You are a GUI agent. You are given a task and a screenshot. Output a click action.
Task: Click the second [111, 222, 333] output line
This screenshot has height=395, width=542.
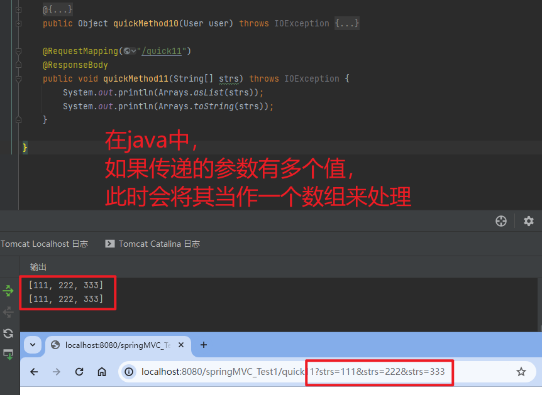(x=66, y=299)
